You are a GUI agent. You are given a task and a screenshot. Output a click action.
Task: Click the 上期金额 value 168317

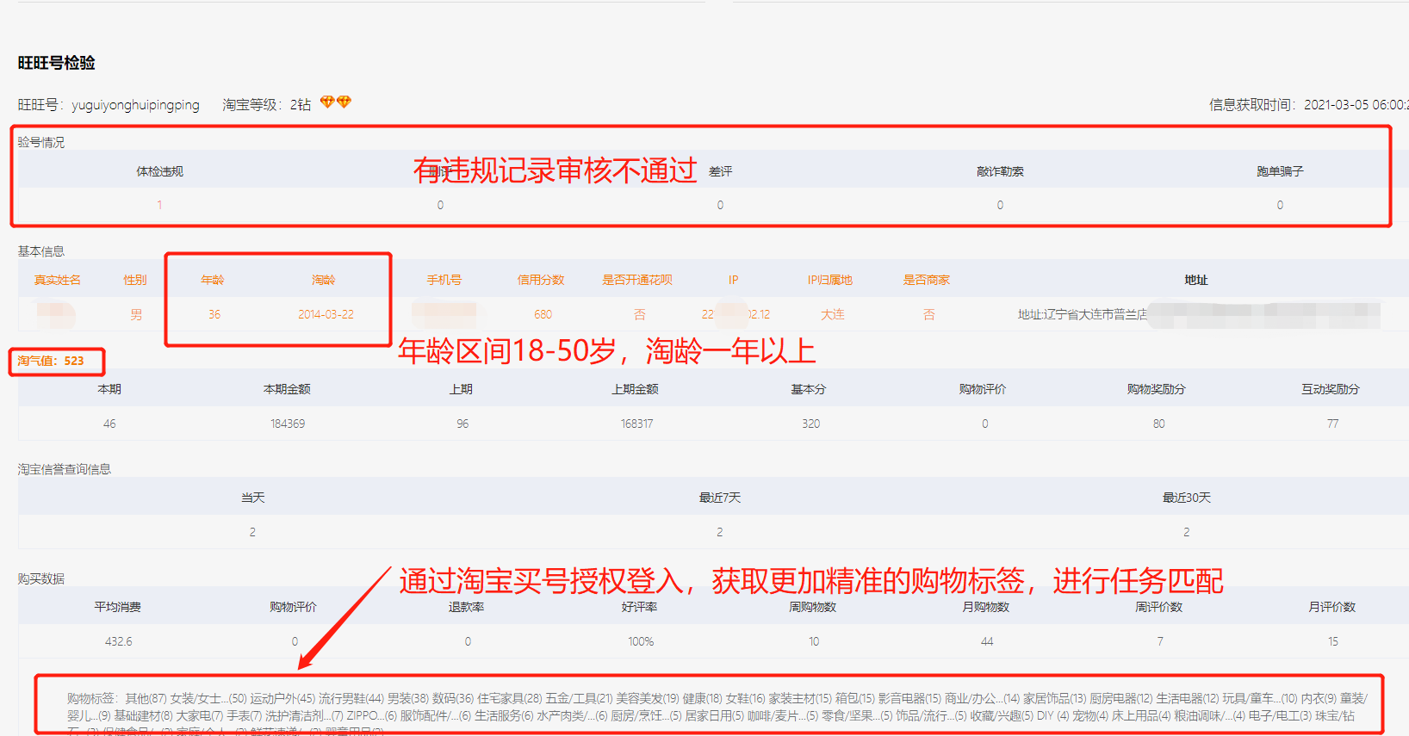pos(637,424)
